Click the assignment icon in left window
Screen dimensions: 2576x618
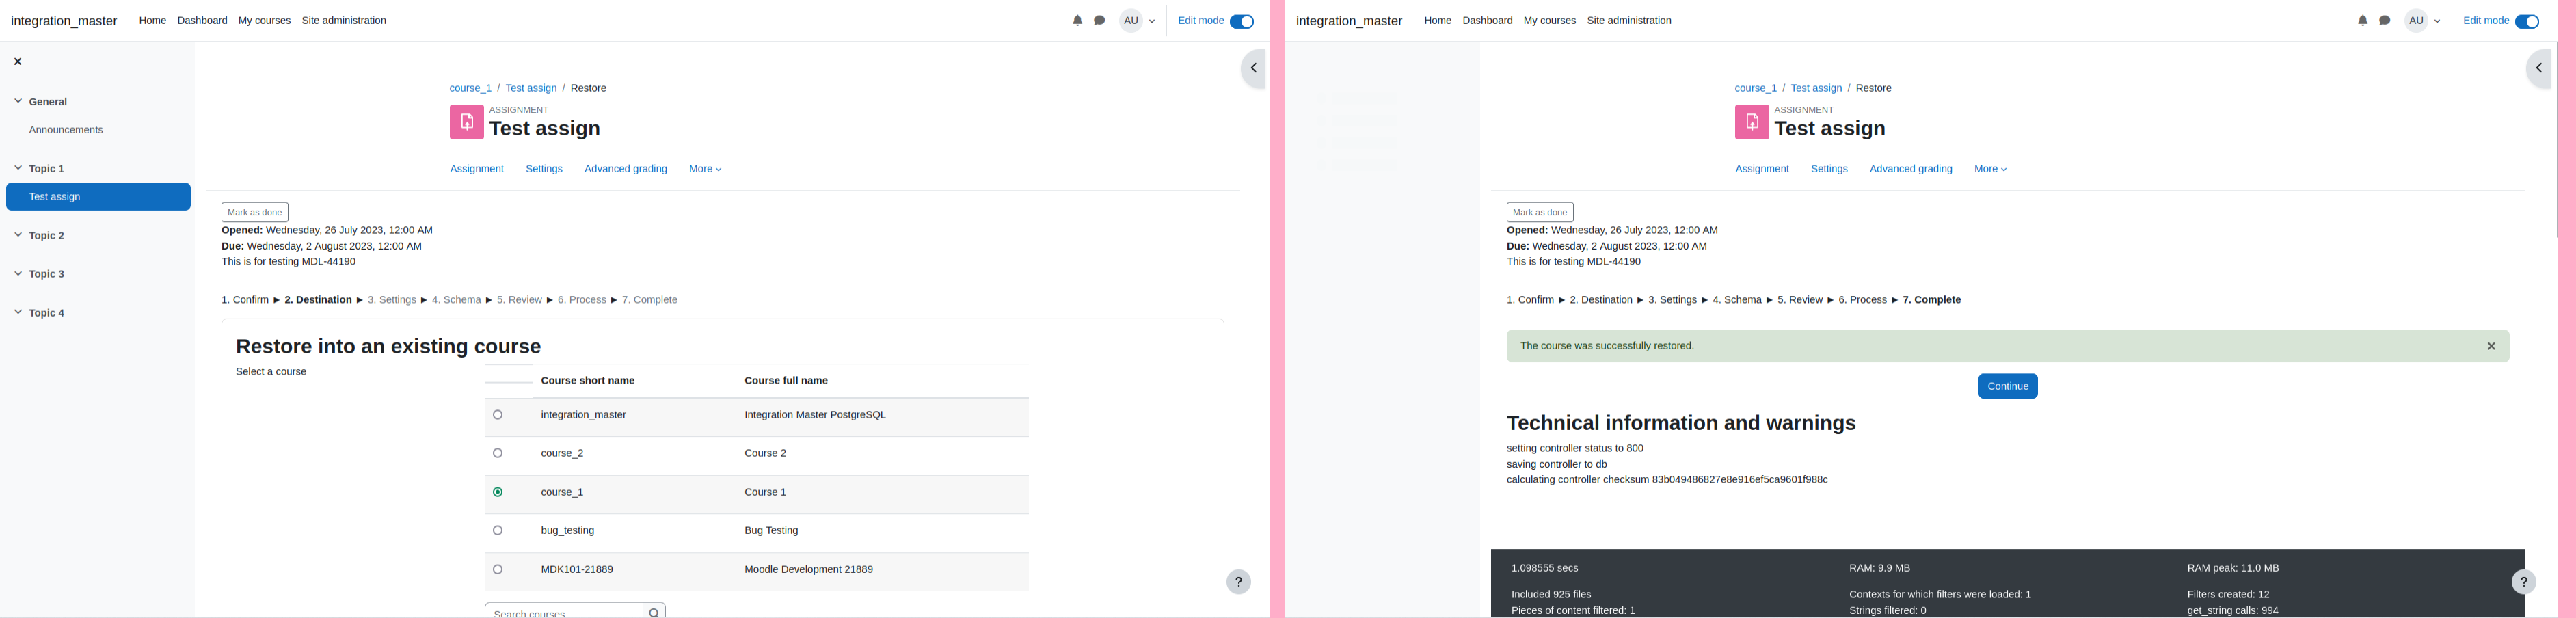click(466, 122)
